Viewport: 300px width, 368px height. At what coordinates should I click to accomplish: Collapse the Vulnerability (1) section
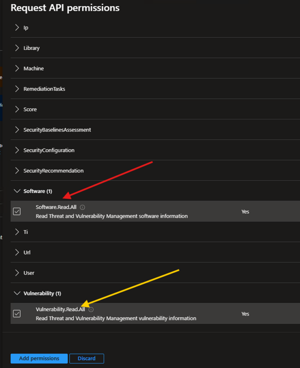[x=17, y=293]
